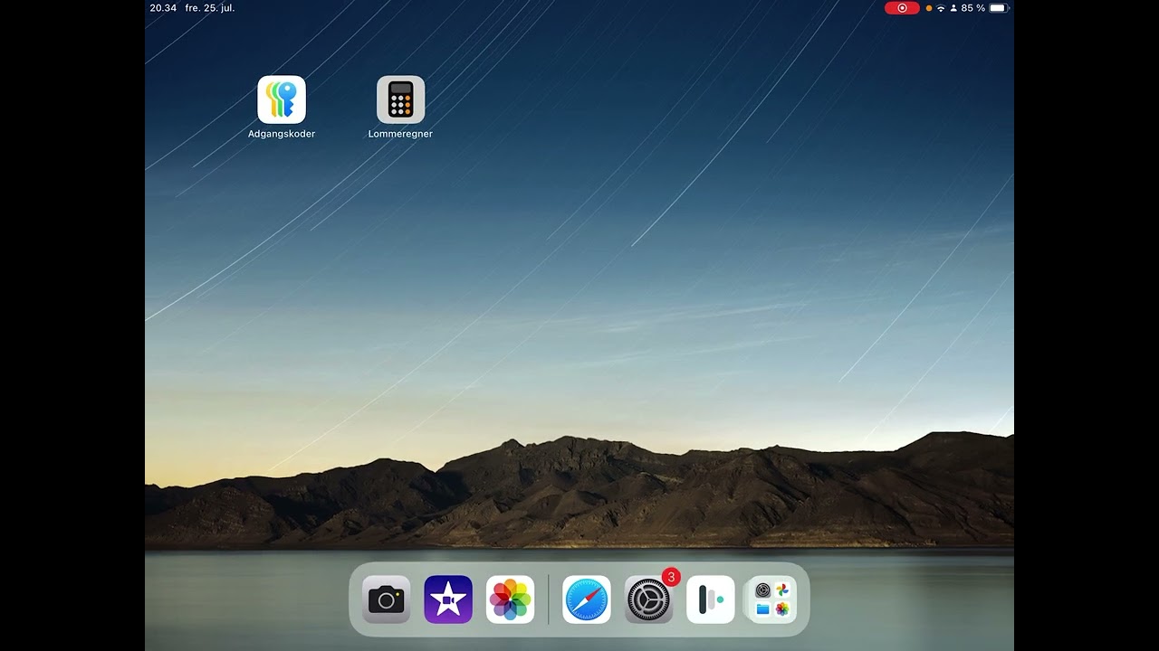Tap the battery indicator showing 85 %

pyautogui.click(x=973, y=7)
